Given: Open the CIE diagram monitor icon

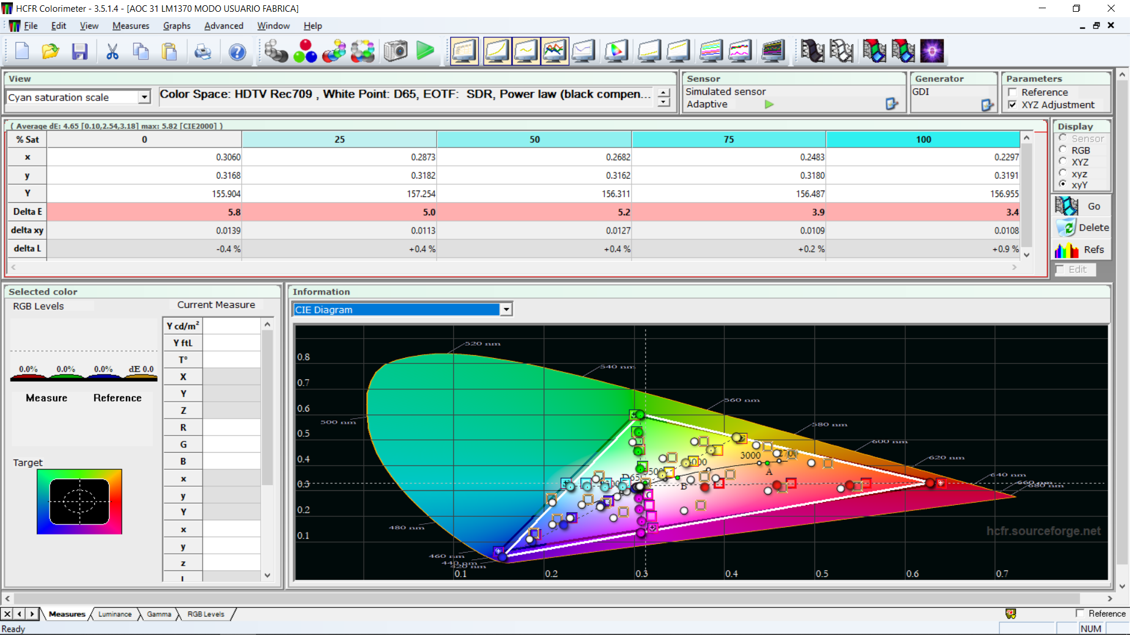Looking at the screenshot, I should tap(616, 51).
